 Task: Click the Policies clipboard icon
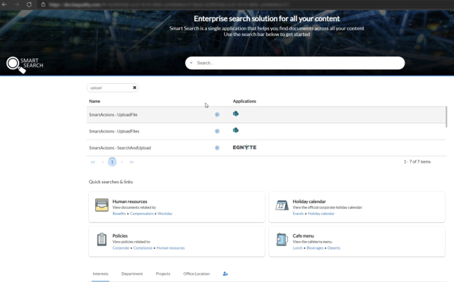tap(102, 240)
